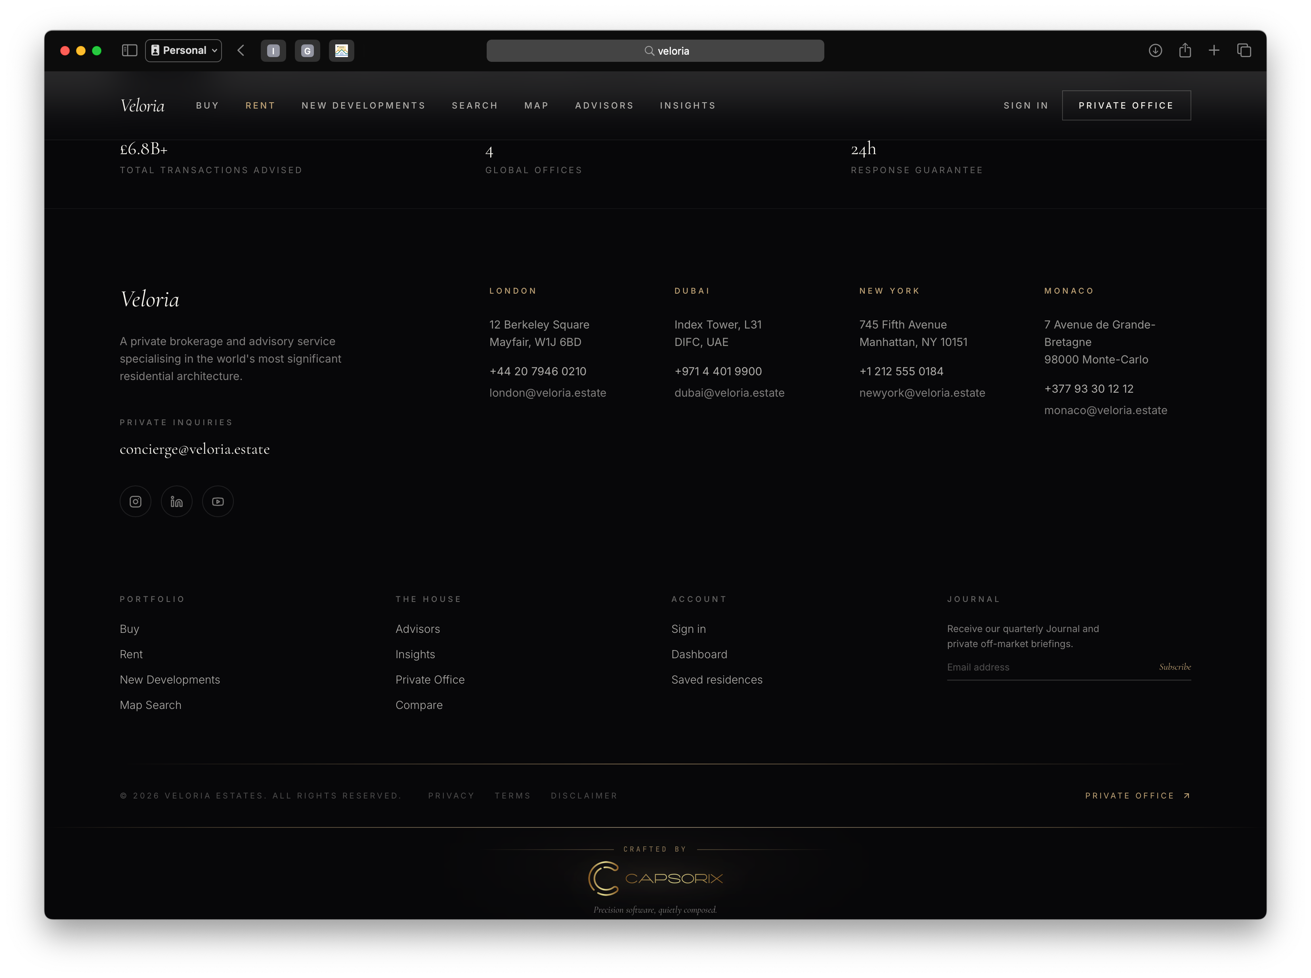This screenshot has width=1311, height=978.
Task: Email concierge@veloria.estate
Action: [195, 449]
